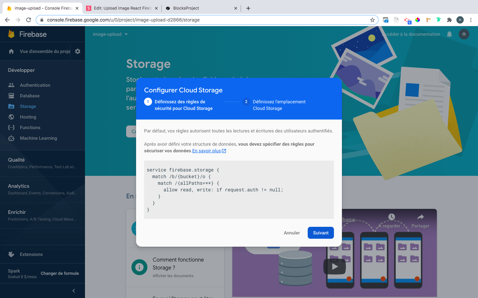
Task: Reload the page
Action: coord(29,20)
